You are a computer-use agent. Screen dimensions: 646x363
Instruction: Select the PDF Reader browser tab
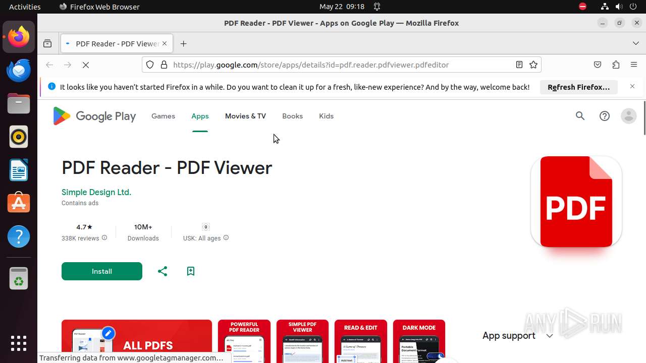[x=117, y=44]
